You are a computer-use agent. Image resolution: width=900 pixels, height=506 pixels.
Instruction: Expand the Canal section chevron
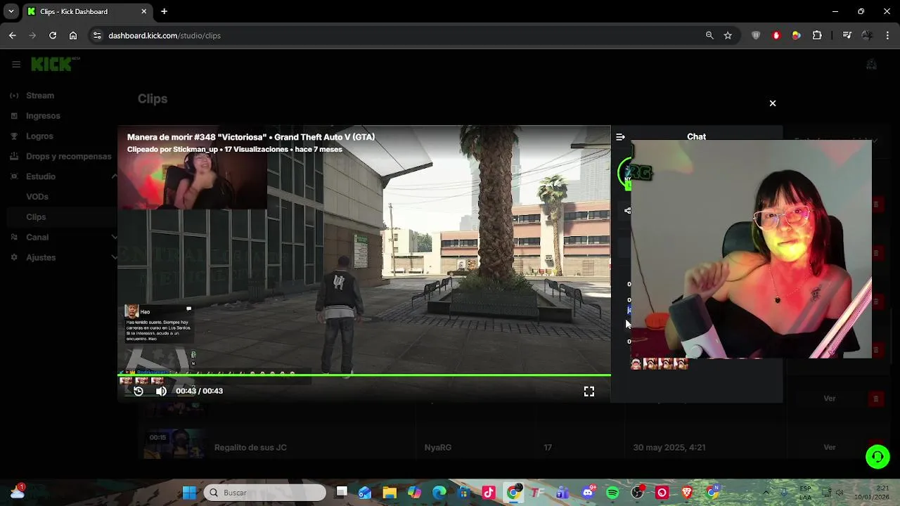point(115,238)
